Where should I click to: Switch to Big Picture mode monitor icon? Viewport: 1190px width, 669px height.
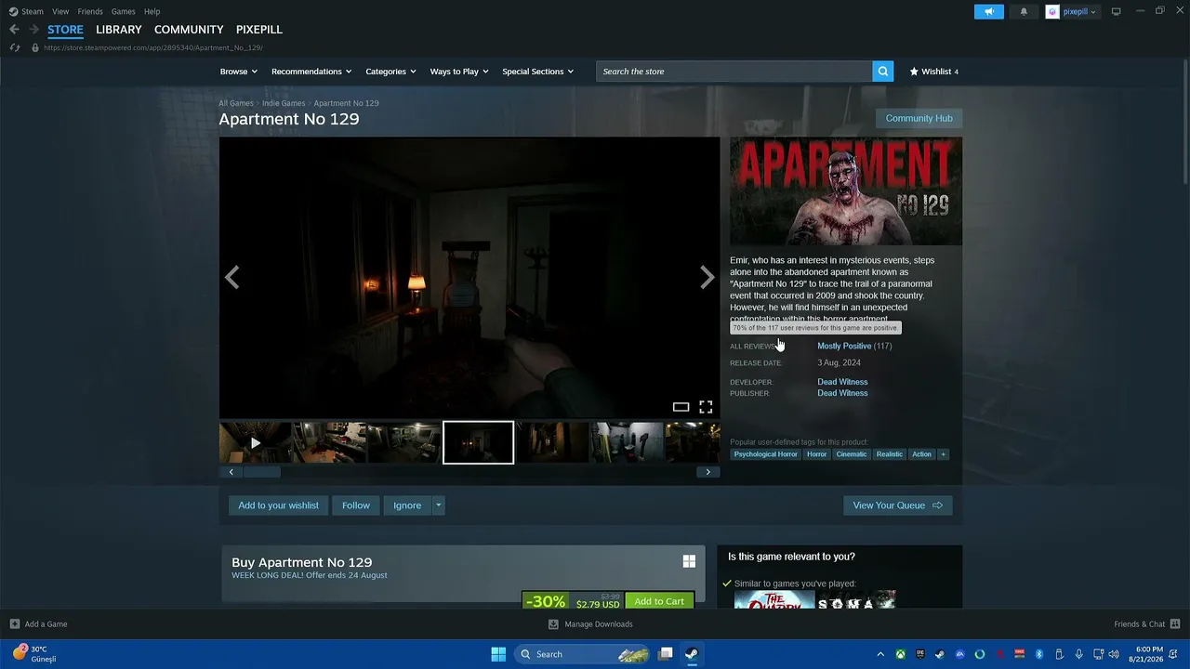[1117, 11]
